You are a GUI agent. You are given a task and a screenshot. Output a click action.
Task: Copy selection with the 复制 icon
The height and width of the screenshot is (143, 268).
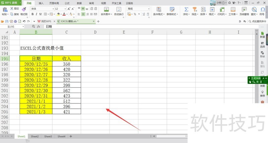tap(12, 14)
